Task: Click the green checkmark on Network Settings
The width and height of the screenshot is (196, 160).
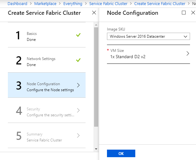Action: 78,60
